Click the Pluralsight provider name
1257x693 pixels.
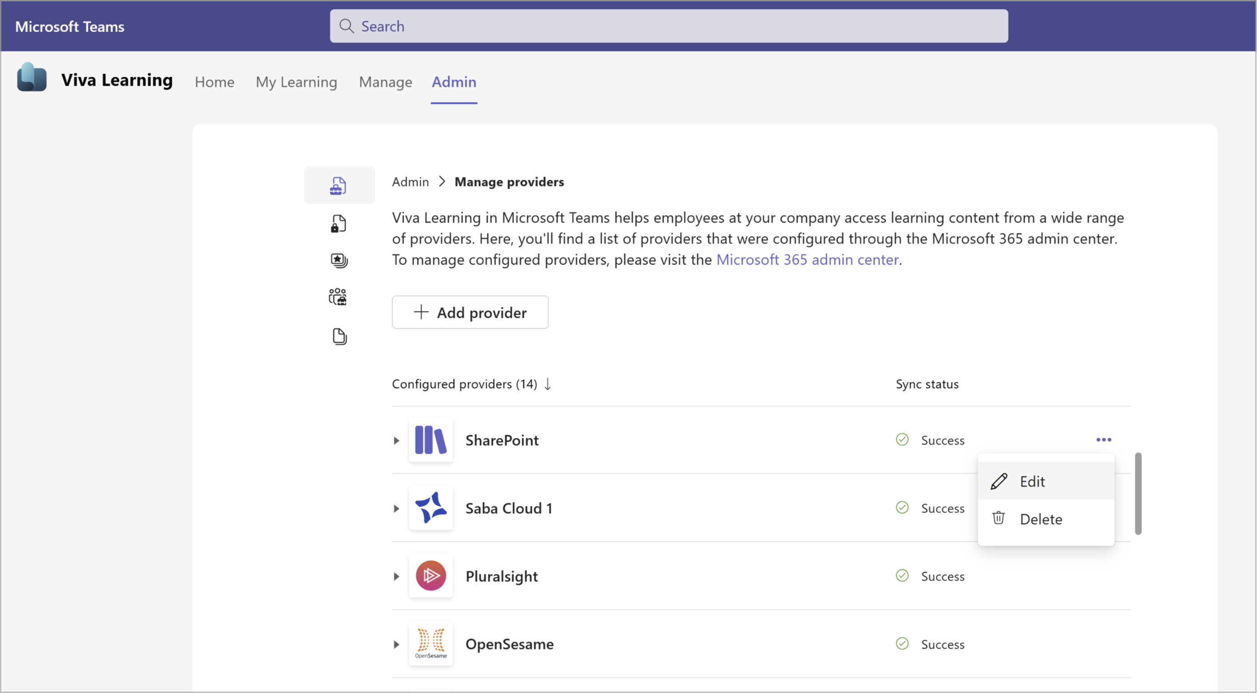click(x=502, y=577)
